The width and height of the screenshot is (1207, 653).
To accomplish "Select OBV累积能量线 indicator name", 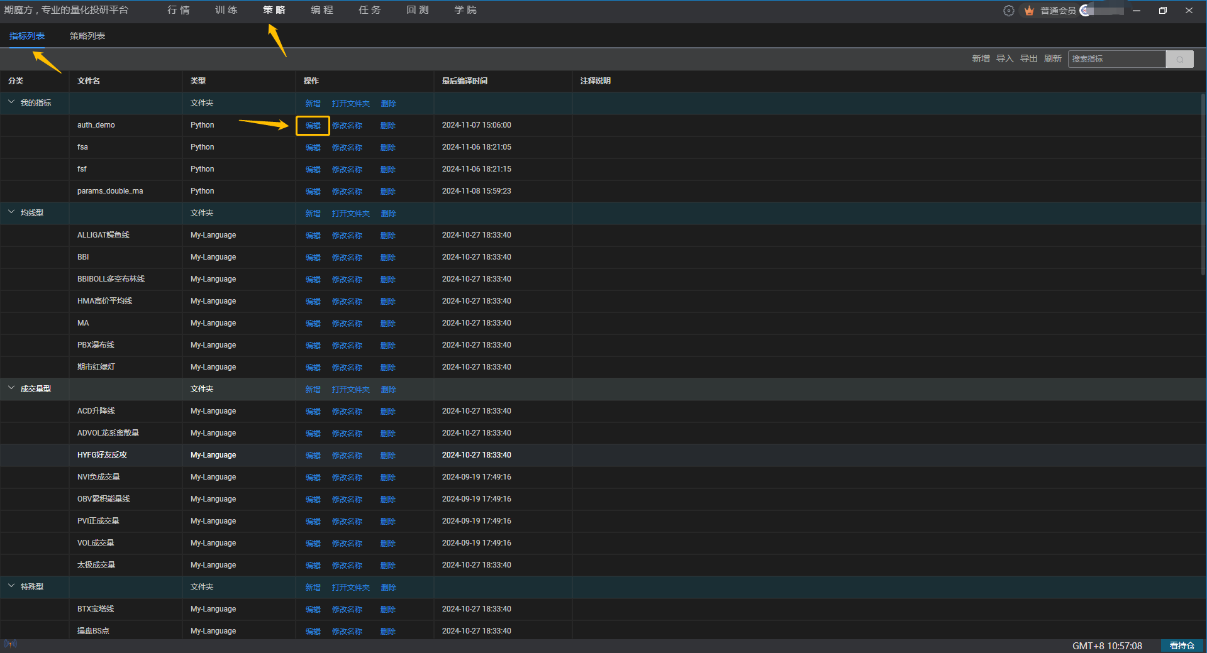I will click(104, 499).
